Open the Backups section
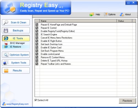 pos(16,30)
